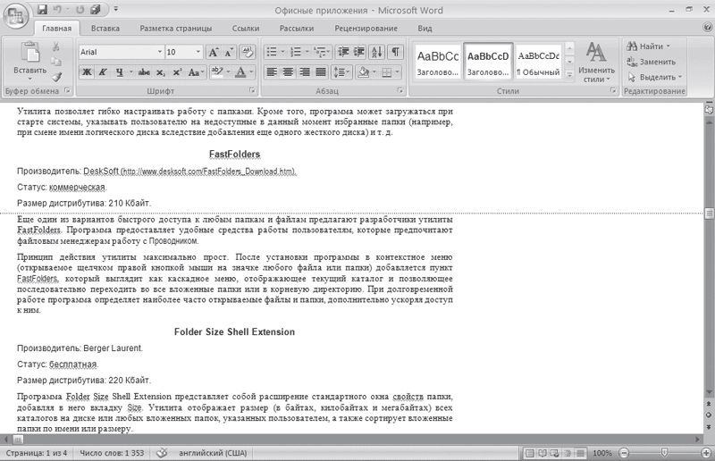Click Страница: 1 из 4 in status bar
The image size is (715, 461).
[37, 453]
